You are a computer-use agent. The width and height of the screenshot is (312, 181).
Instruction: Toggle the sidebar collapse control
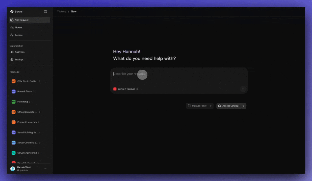[x=45, y=11]
